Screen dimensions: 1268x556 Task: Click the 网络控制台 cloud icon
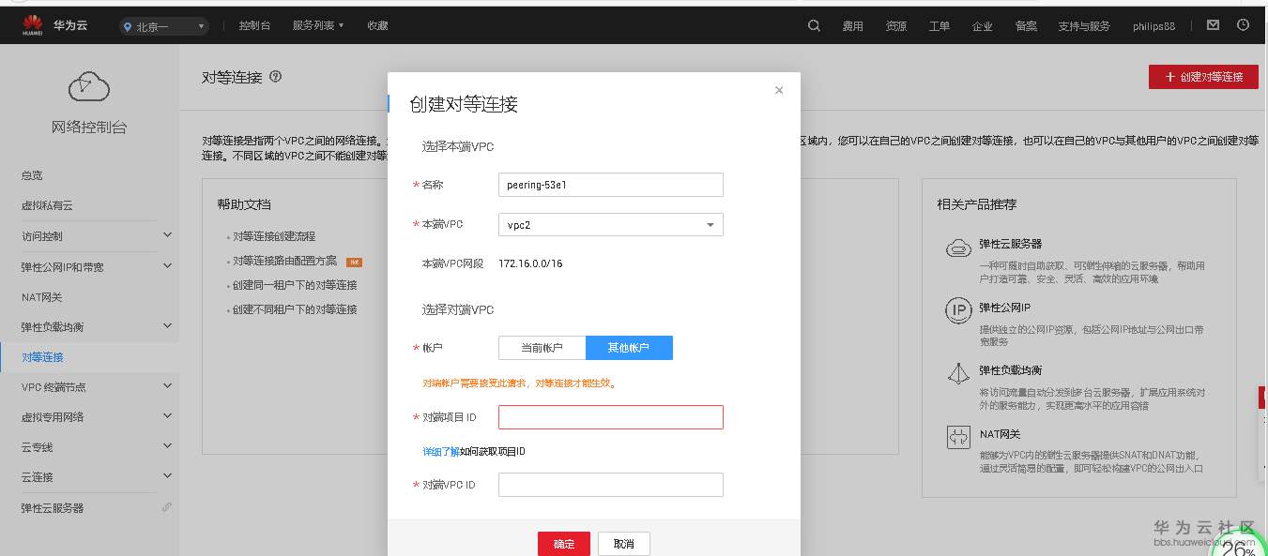tap(89, 86)
